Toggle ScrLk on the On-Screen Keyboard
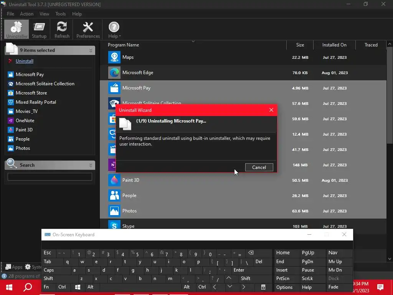Viewport: 393px width, 295px height. tap(313, 278)
